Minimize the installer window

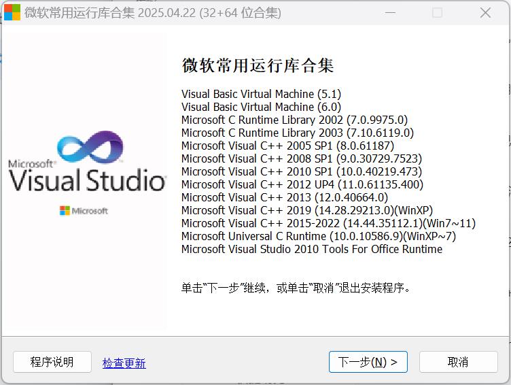(389, 13)
